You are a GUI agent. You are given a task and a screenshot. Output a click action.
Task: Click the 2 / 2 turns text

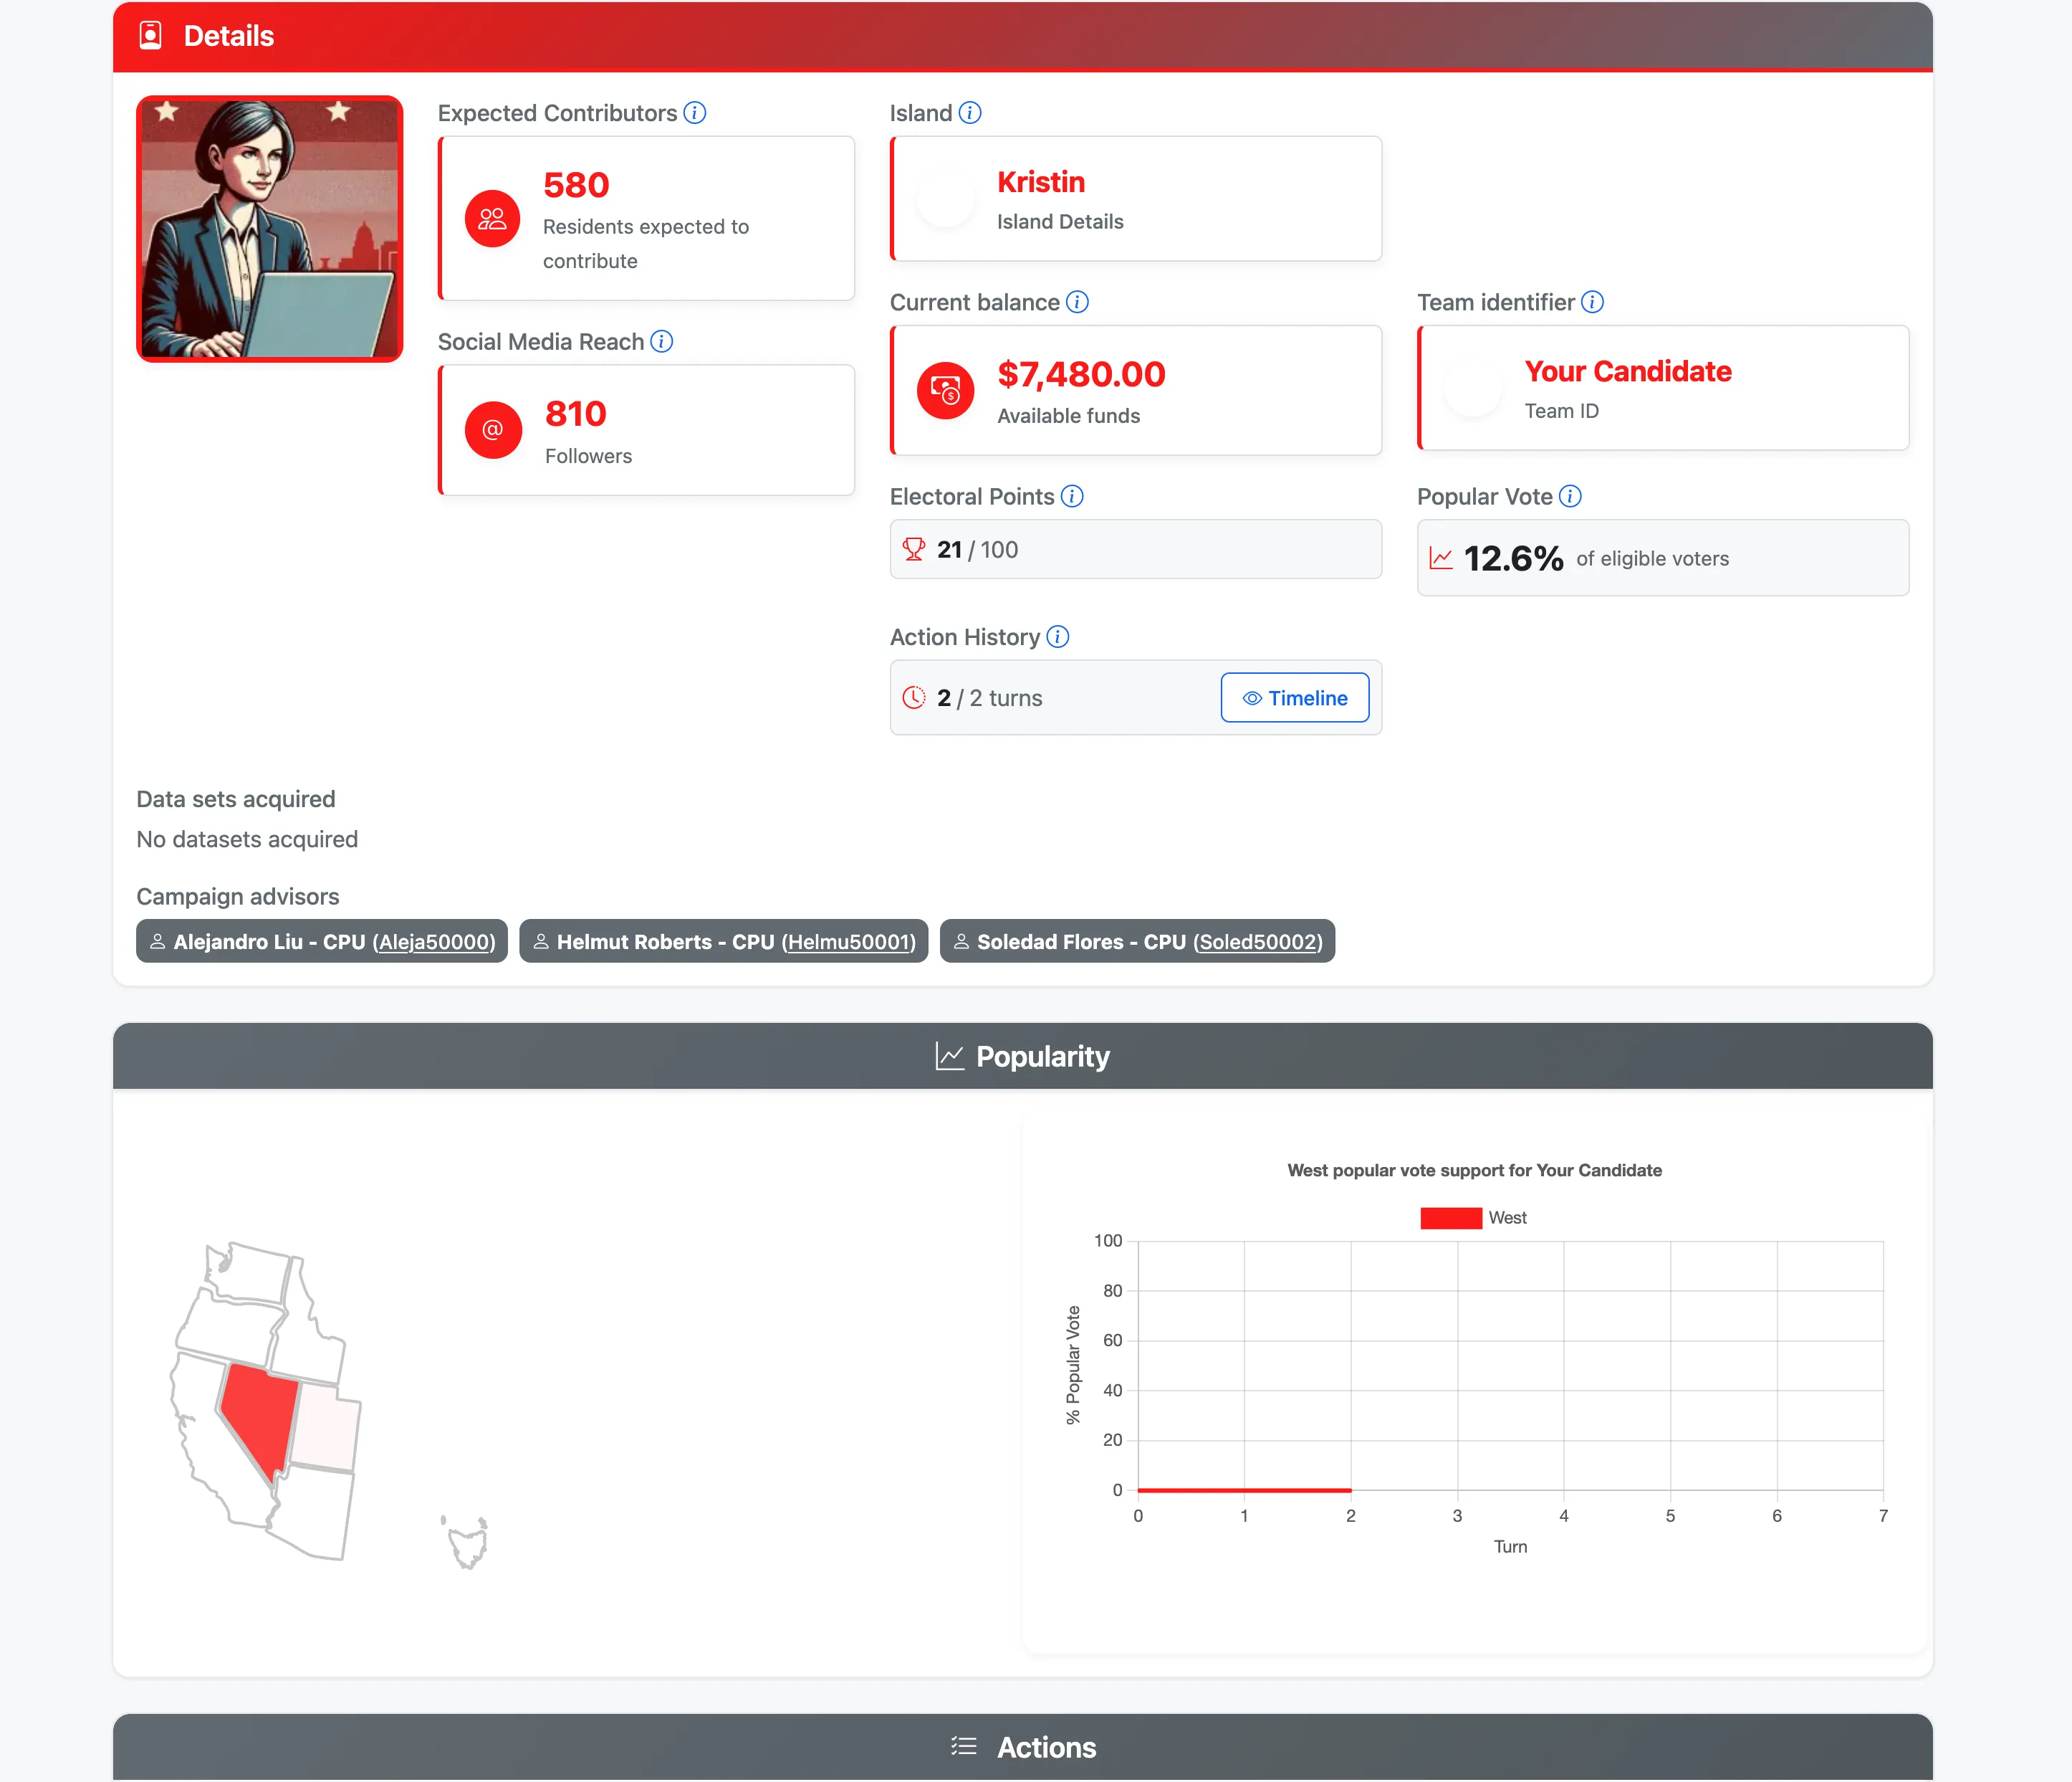[989, 697]
